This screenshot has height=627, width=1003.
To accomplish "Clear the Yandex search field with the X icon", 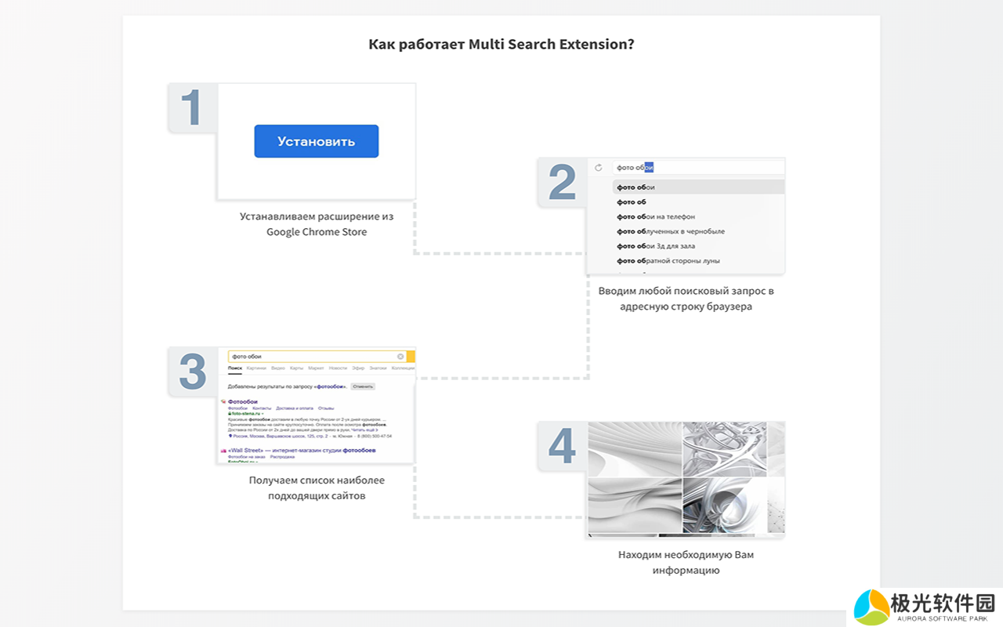I will (400, 357).
